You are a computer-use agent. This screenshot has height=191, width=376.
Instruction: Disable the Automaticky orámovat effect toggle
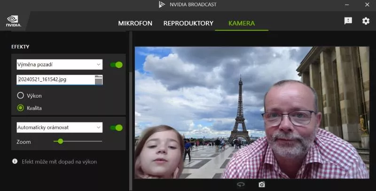click(116, 128)
